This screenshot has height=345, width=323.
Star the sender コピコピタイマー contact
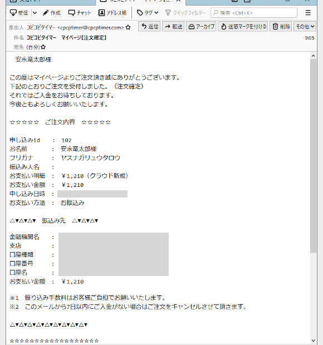(x=128, y=27)
